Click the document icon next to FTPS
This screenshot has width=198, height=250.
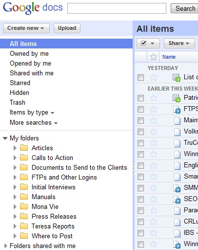click(177, 110)
